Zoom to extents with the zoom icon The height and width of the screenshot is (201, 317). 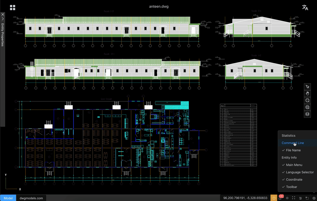tap(307, 100)
